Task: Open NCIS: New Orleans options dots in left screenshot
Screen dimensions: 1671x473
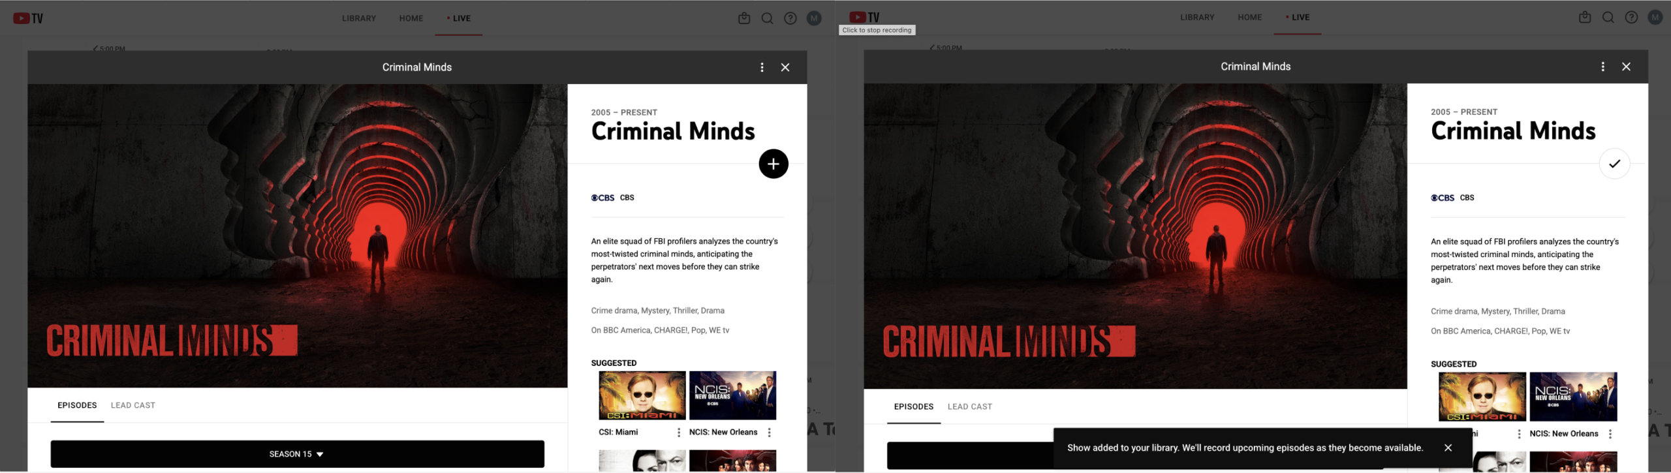Action: (770, 433)
